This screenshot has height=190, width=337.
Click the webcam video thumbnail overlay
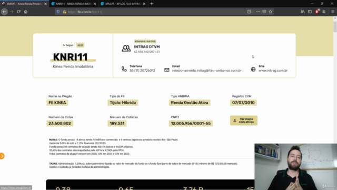296,167
